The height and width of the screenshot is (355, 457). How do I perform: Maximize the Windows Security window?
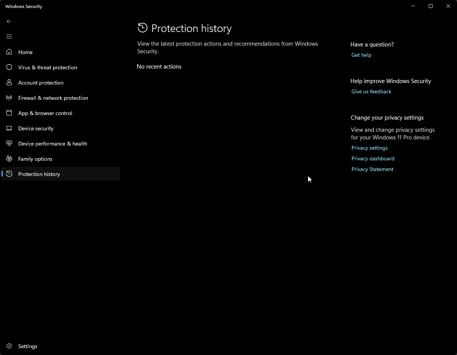431,6
